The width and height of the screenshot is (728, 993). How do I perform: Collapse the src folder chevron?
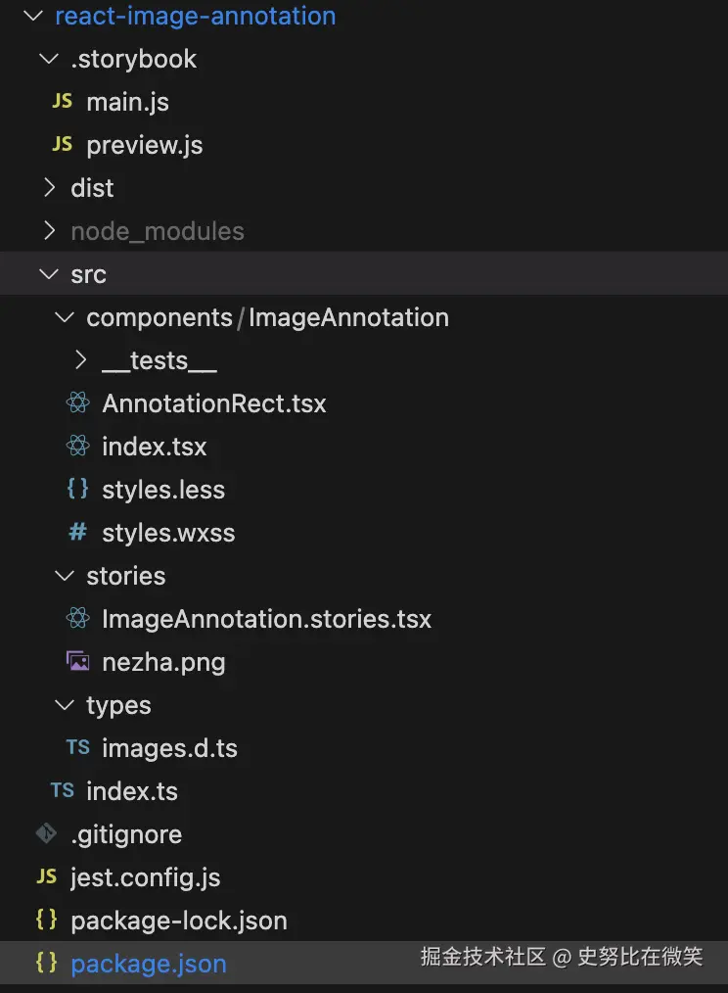pos(48,274)
